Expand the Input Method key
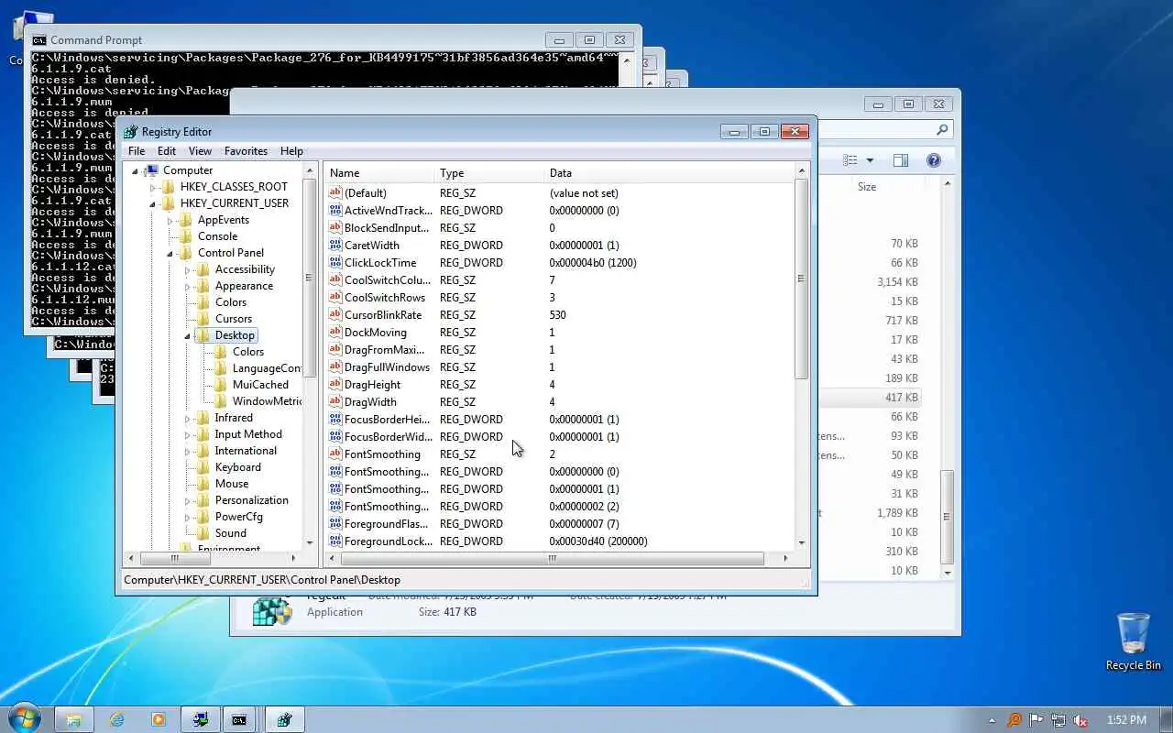Viewport: 1173px width, 733px height. (188, 434)
